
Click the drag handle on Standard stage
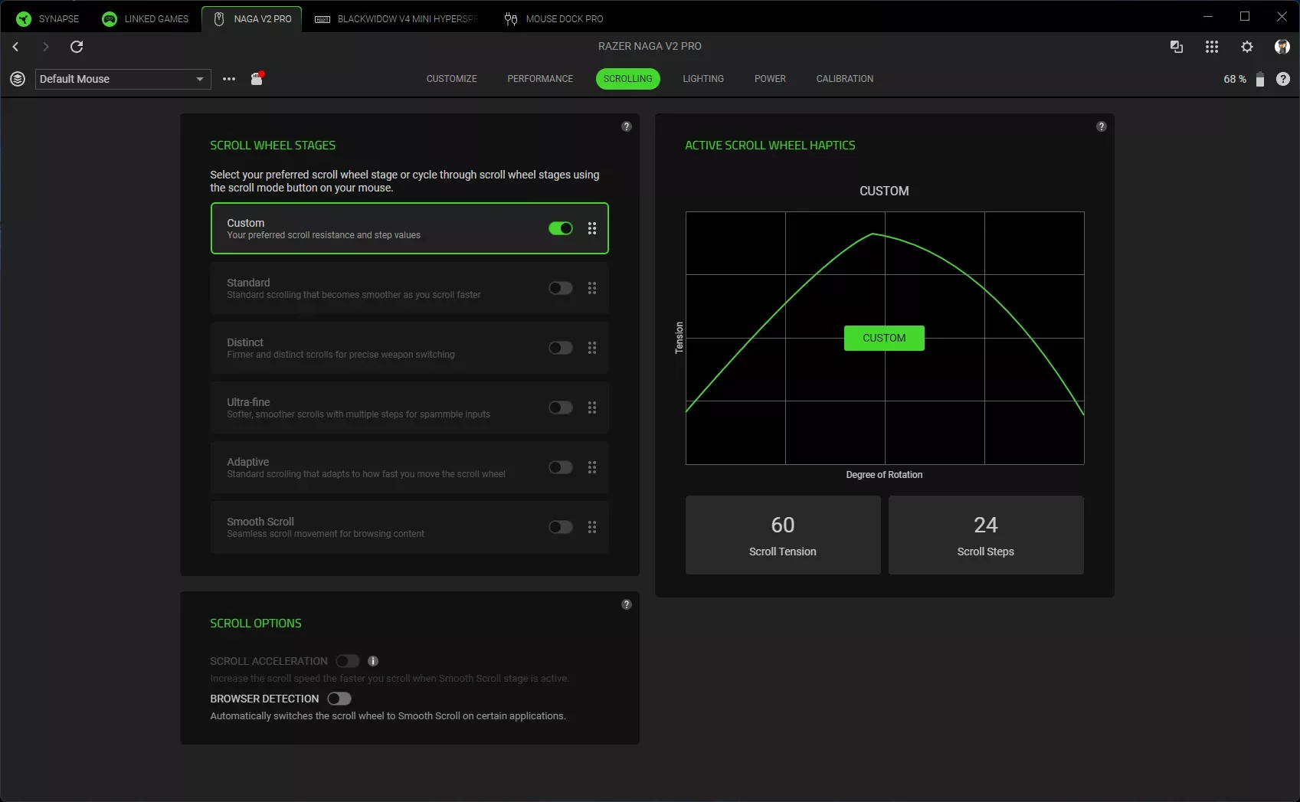[592, 288]
